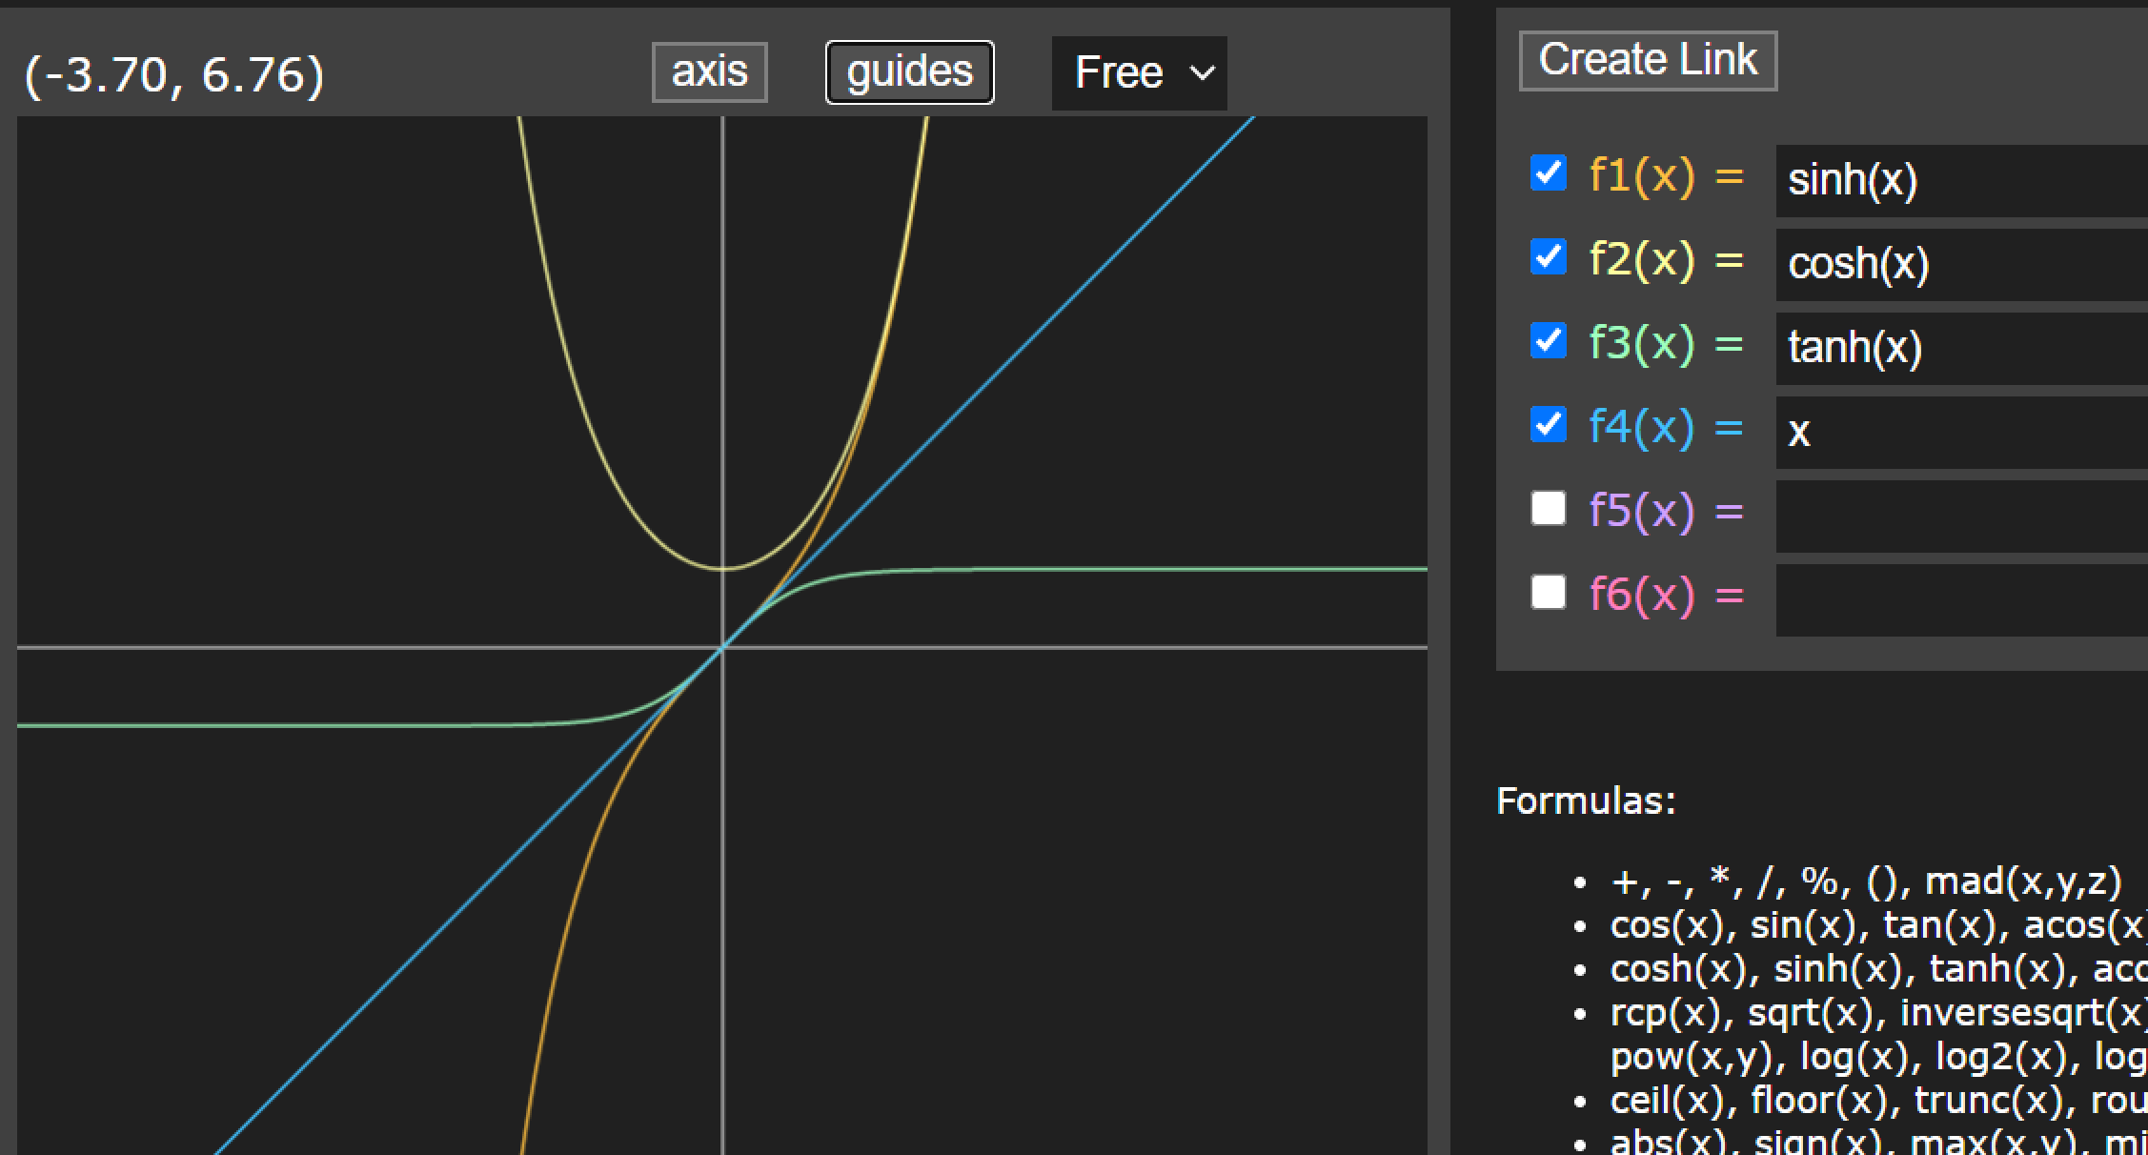Toggle the guides button
The height and width of the screenshot is (1155, 2148).
pos(909,72)
